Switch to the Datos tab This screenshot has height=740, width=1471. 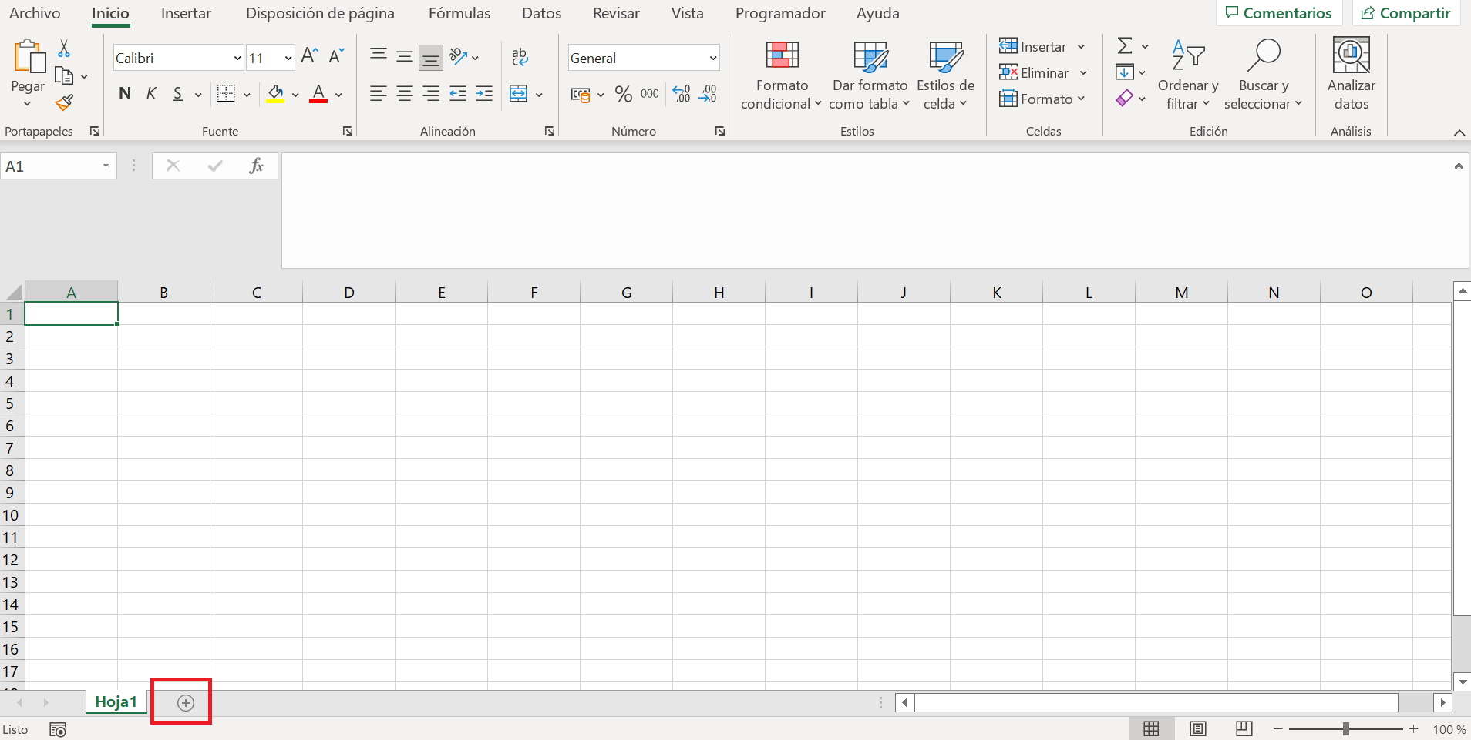tap(541, 14)
